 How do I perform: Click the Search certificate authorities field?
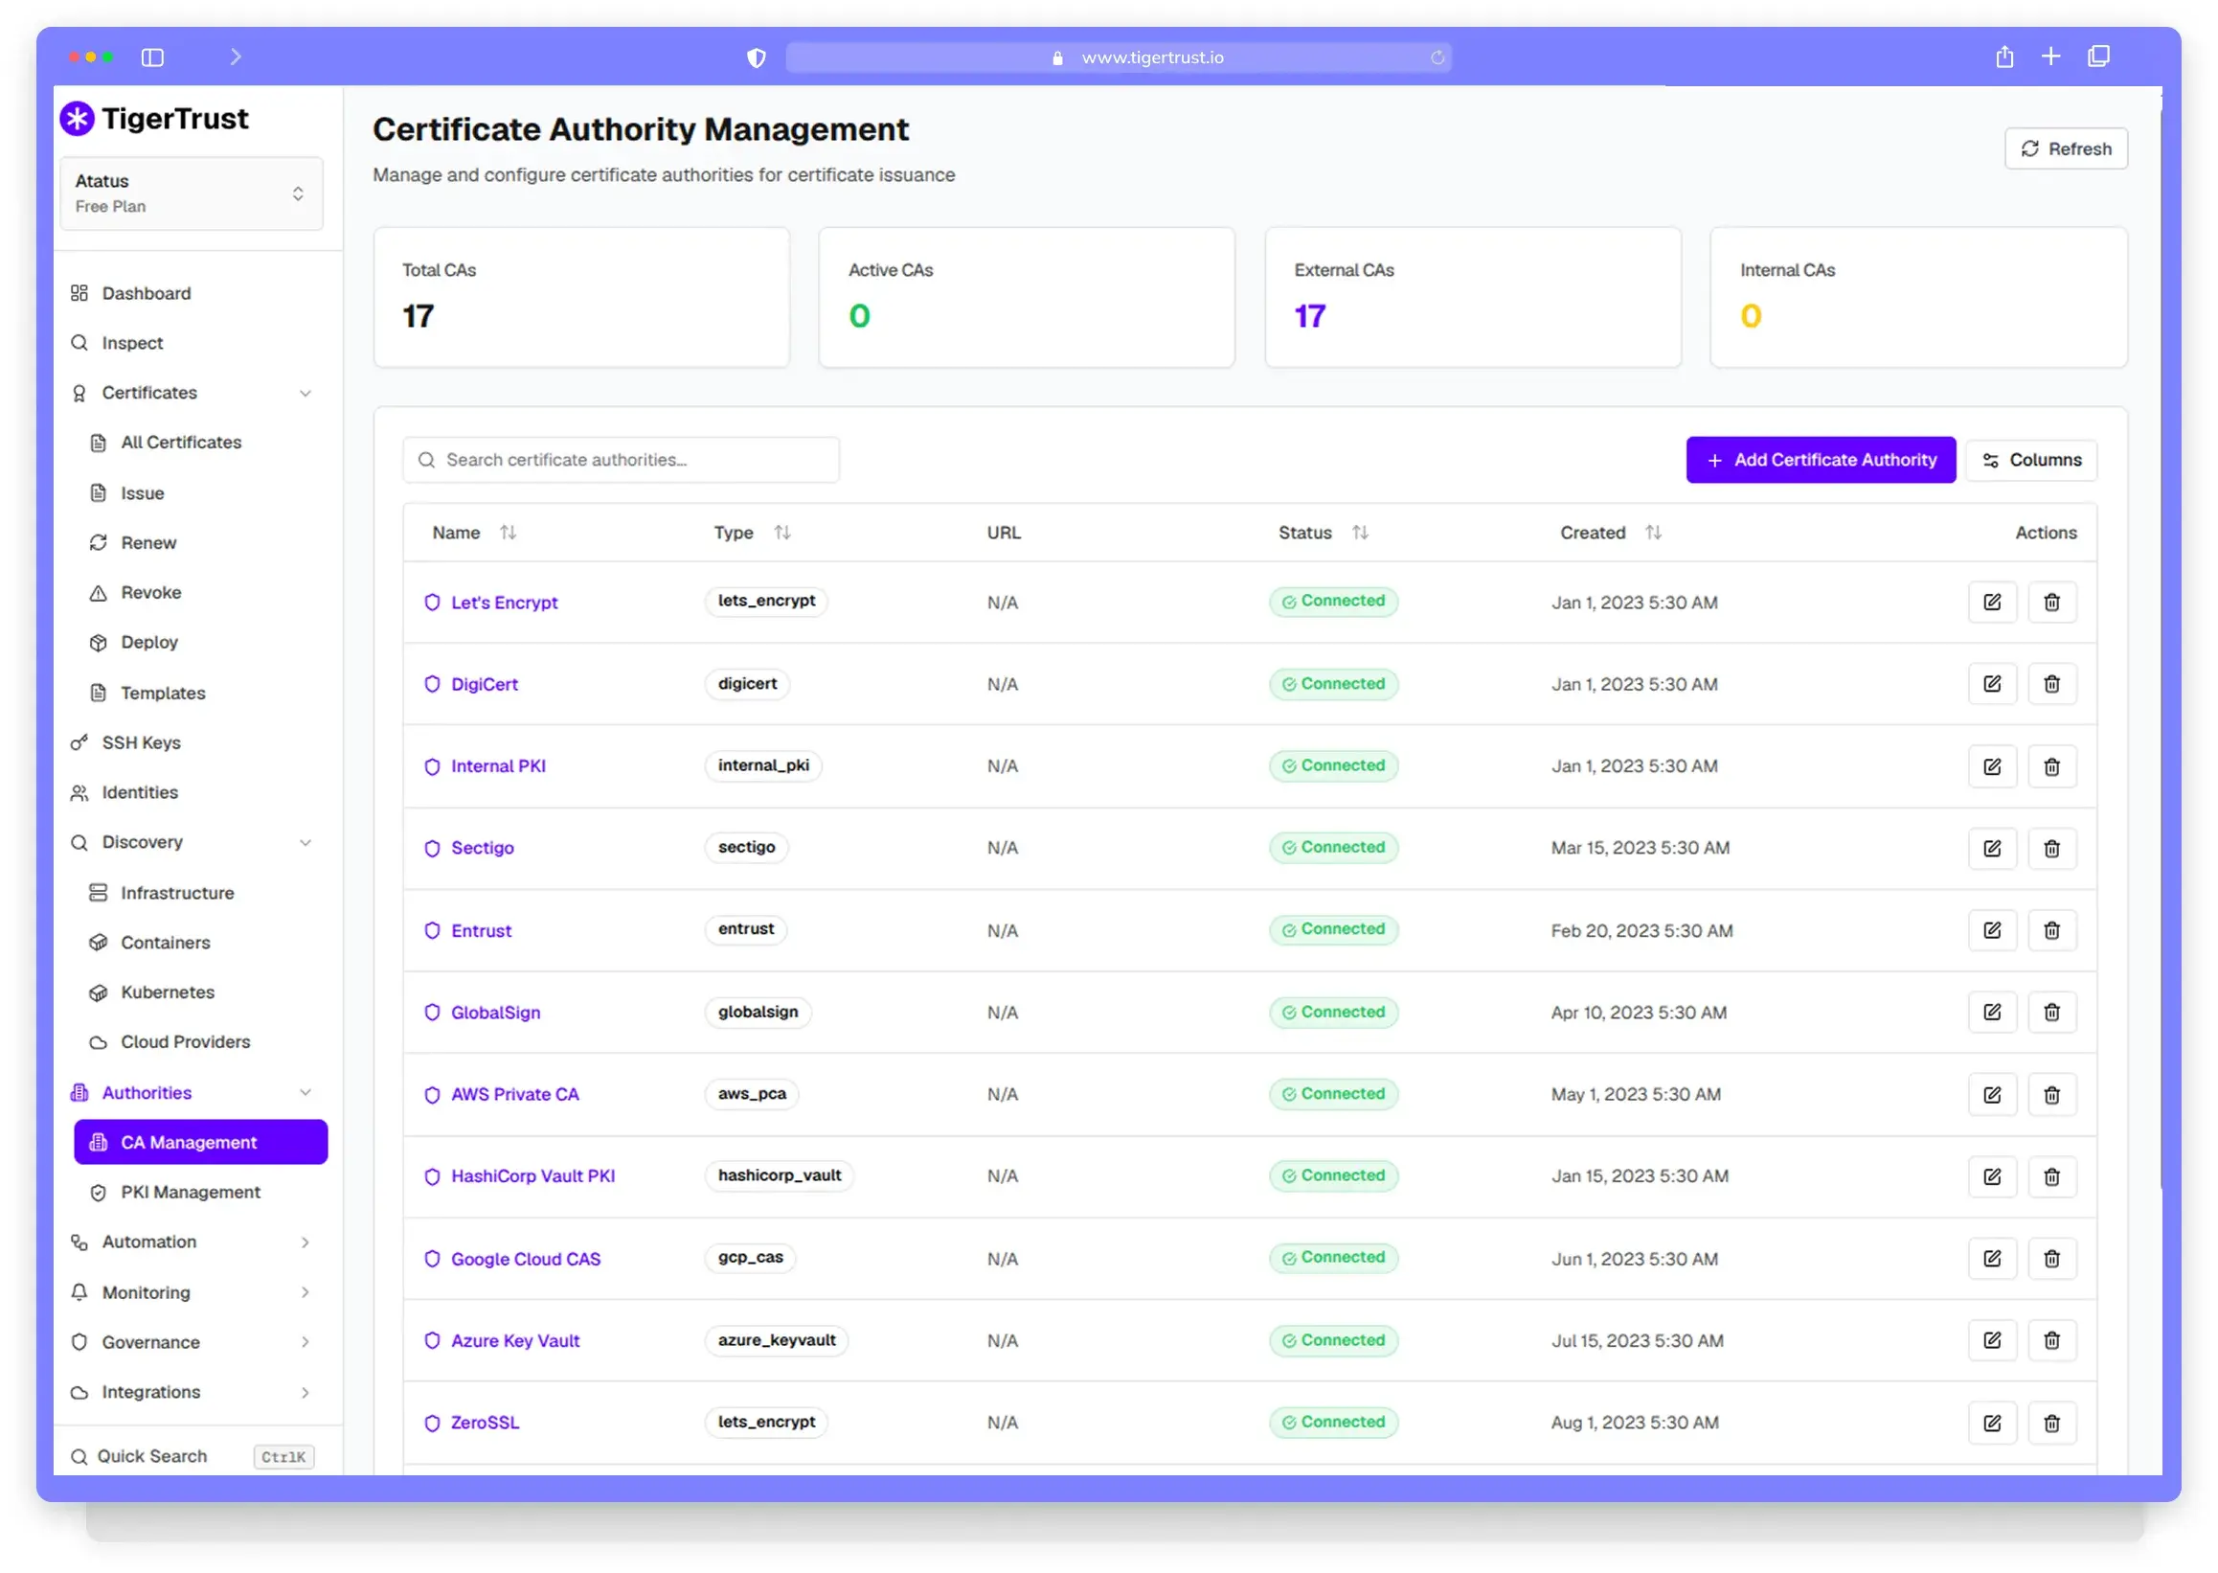[621, 460]
